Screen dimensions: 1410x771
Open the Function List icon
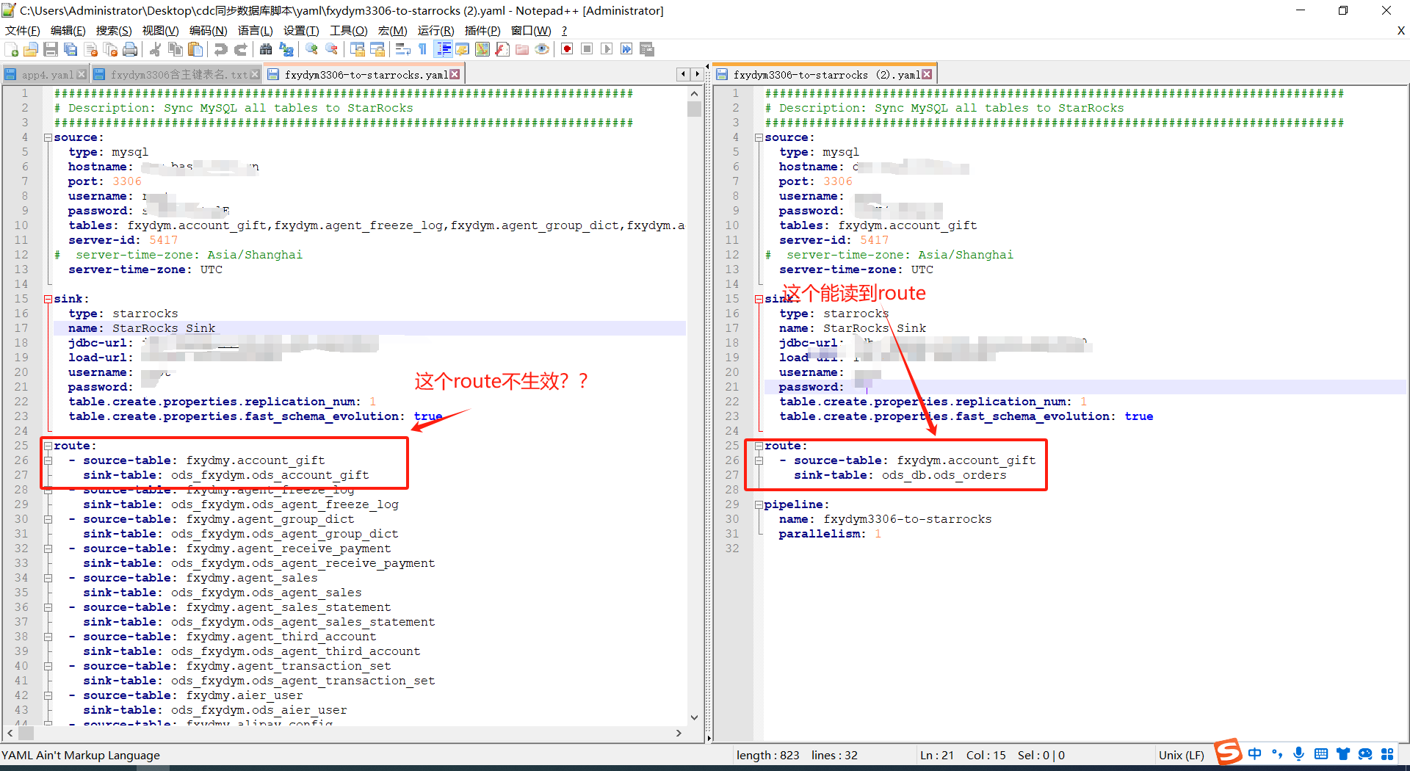502,49
